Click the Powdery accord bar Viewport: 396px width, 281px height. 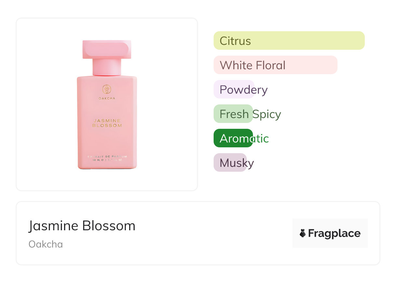(x=234, y=89)
